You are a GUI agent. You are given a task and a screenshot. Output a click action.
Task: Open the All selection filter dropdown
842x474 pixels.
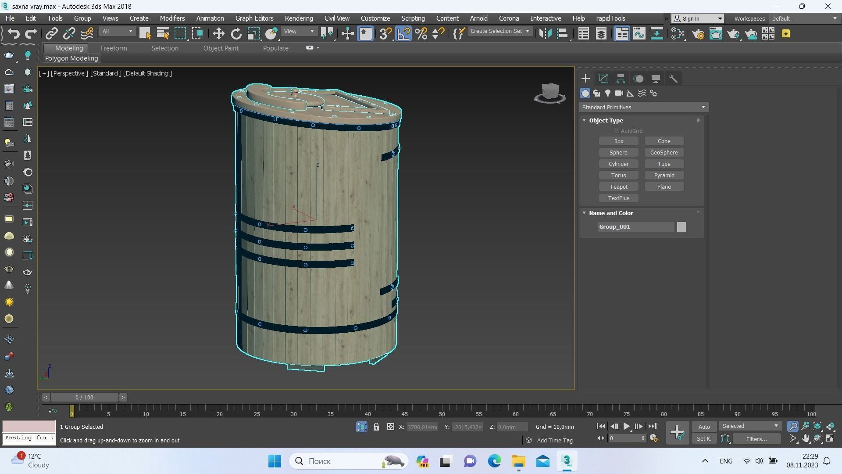tap(117, 32)
